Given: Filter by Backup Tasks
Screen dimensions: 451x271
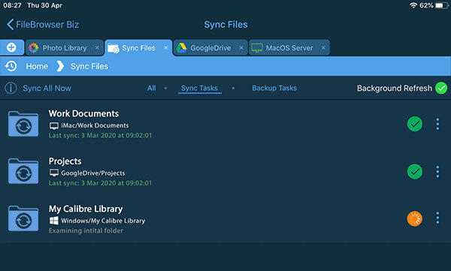Looking at the screenshot, I should 274,89.
